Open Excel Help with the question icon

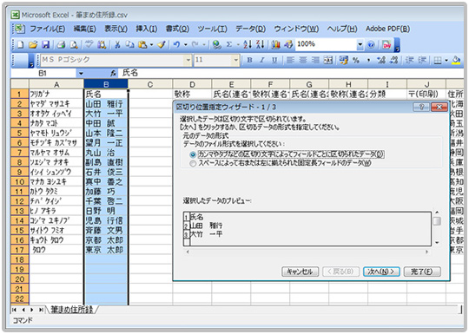point(371,45)
